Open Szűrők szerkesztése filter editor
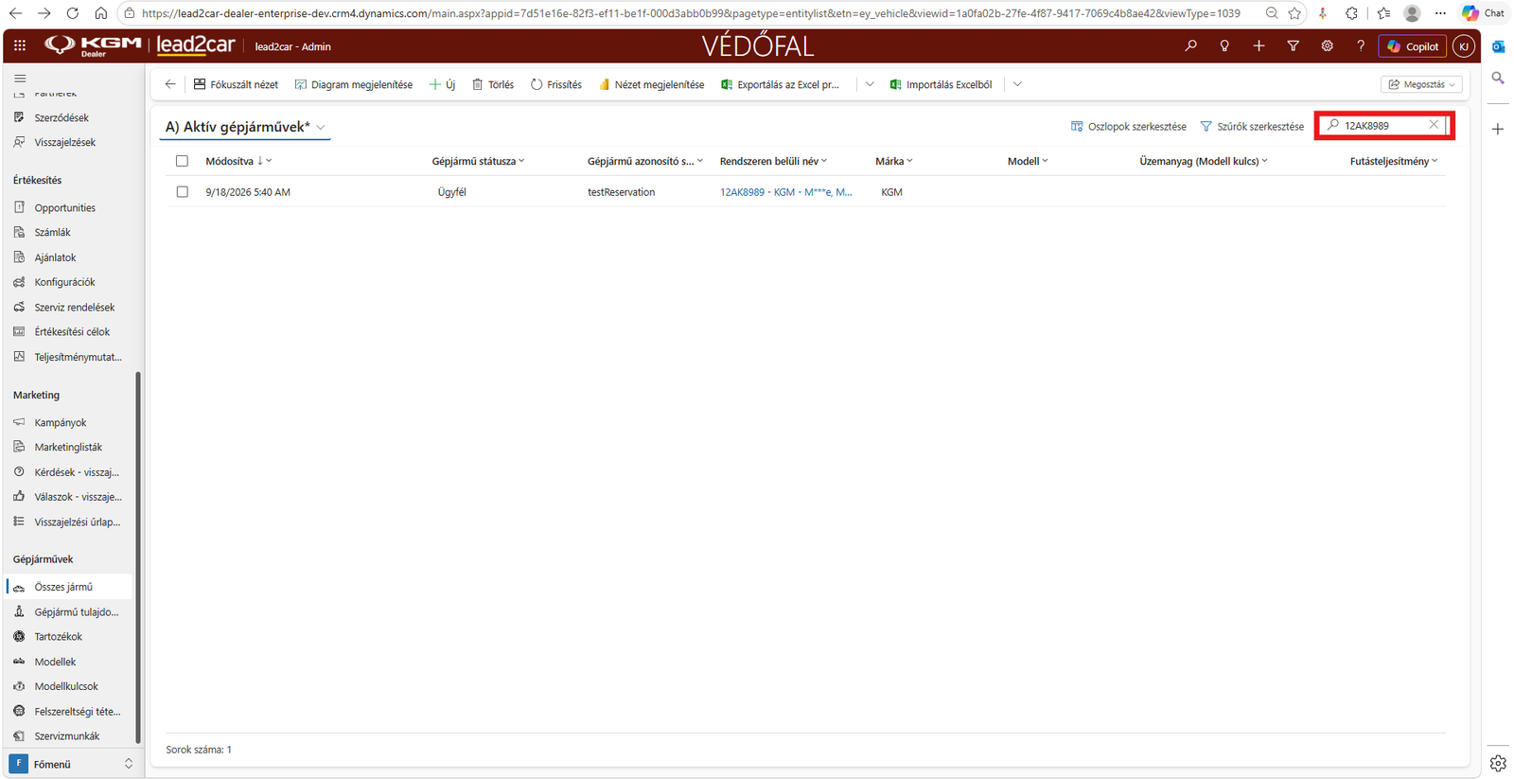This screenshot has height=779, width=1514. tap(1251, 126)
